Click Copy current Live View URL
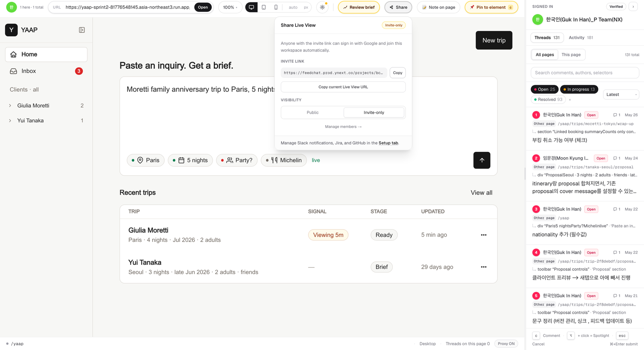The image size is (644, 350). pyautogui.click(x=343, y=87)
